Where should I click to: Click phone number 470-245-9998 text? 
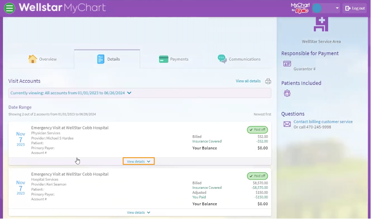click(319, 127)
